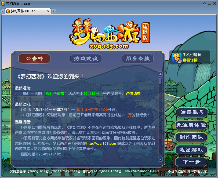Click the 彩虹争霸赛 green text
Viewport: 218px width, 178px height.
55,93
